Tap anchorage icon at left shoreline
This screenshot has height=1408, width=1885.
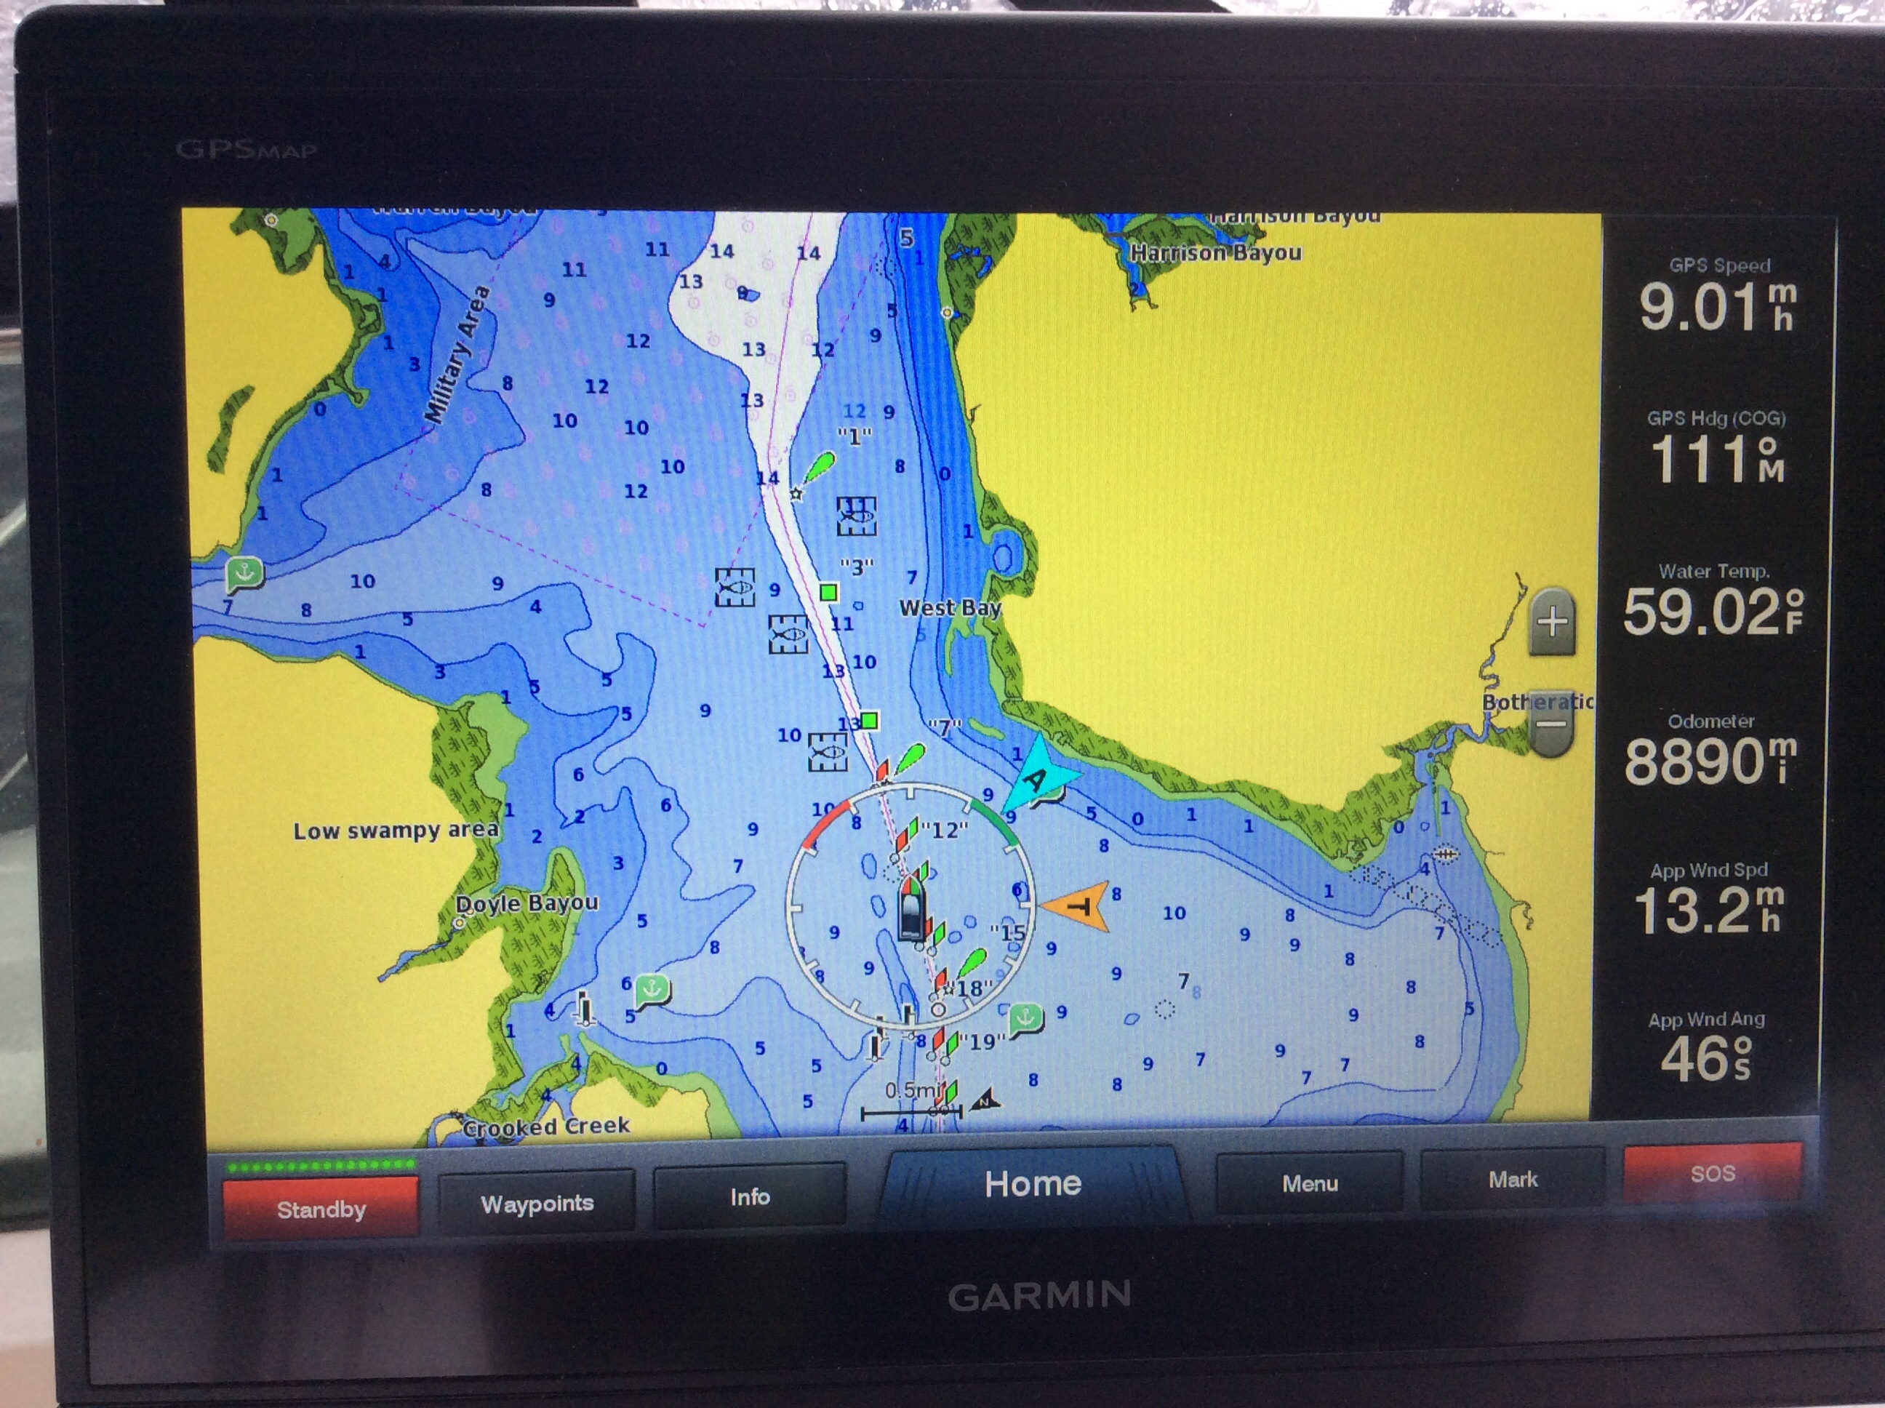(x=244, y=574)
